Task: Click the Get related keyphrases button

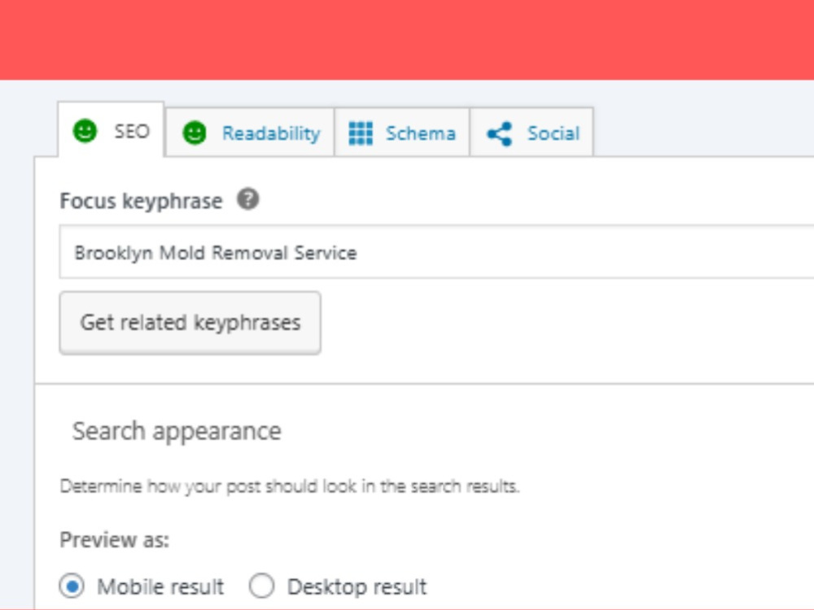Action: click(190, 323)
